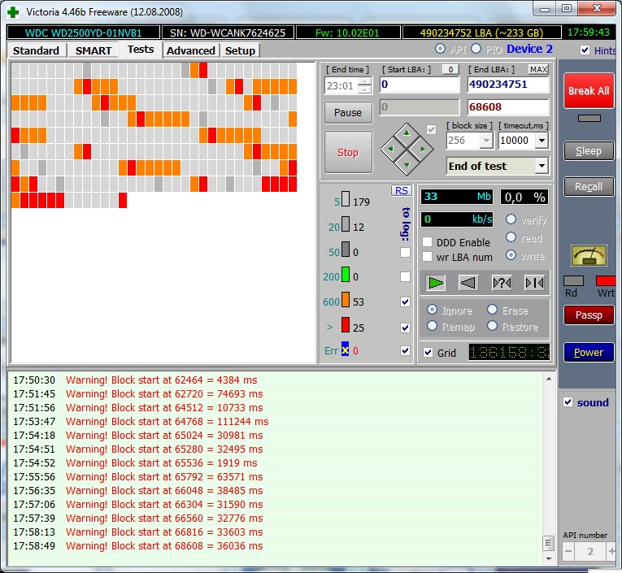Open the block size dropdown
Image resolution: width=622 pixels, height=573 pixels.
pyautogui.click(x=486, y=141)
